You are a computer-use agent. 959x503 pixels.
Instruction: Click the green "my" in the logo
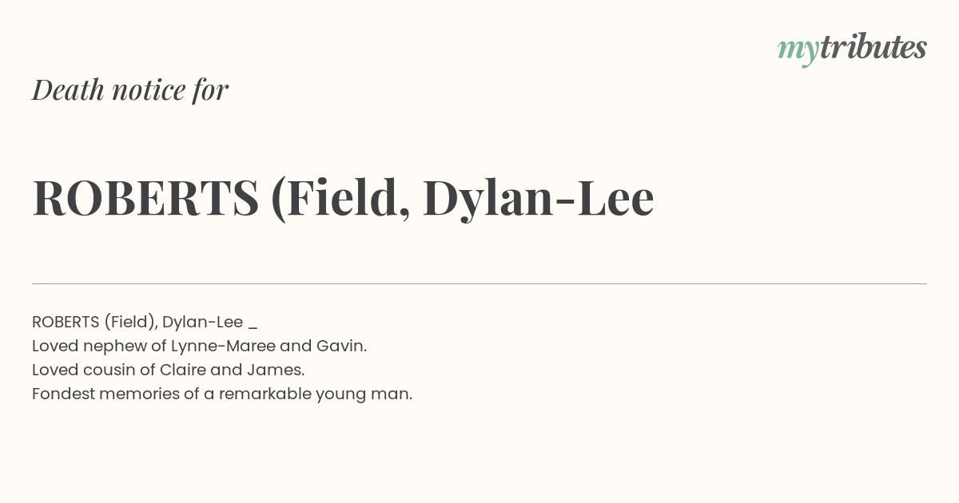798,51
